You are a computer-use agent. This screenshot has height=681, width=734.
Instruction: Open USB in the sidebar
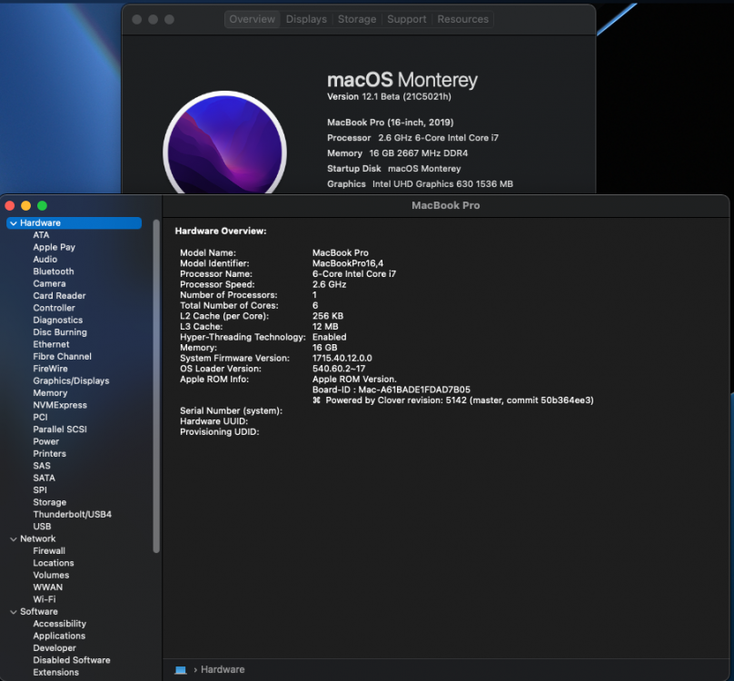point(42,527)
